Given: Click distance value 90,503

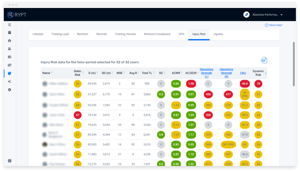Looking at the screenshot, I should [92, 145].
